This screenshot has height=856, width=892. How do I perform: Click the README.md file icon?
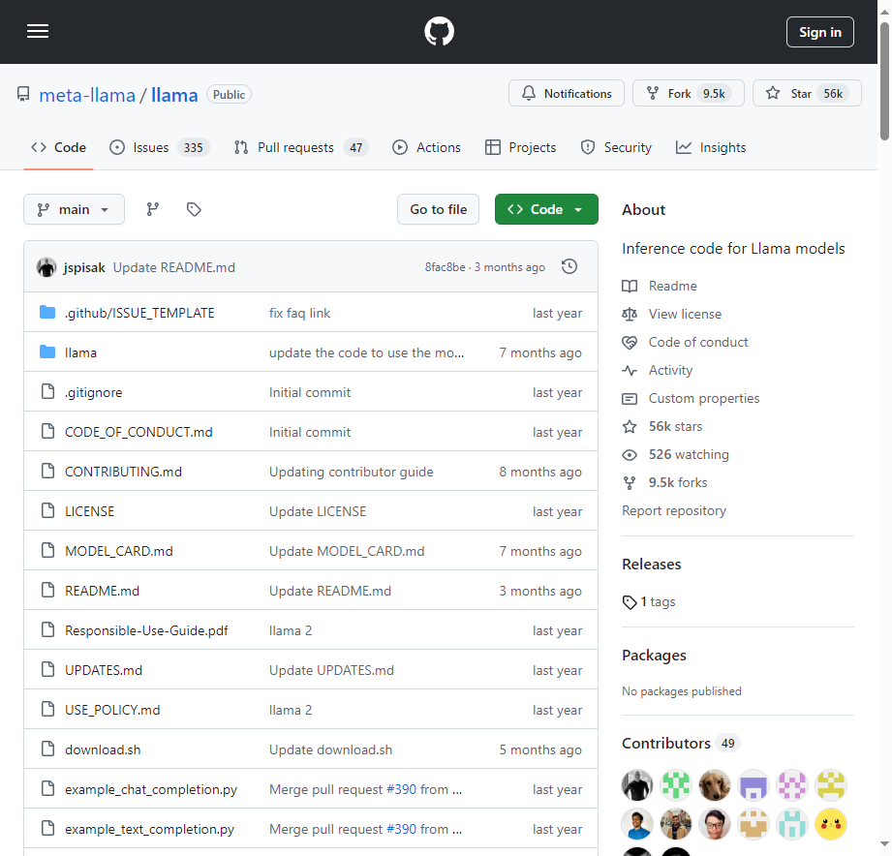(47, 591)
